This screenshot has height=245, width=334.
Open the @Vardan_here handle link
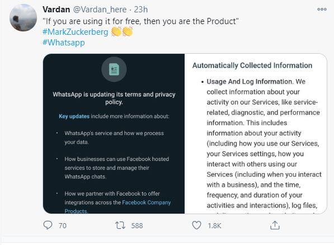[100, 10]
